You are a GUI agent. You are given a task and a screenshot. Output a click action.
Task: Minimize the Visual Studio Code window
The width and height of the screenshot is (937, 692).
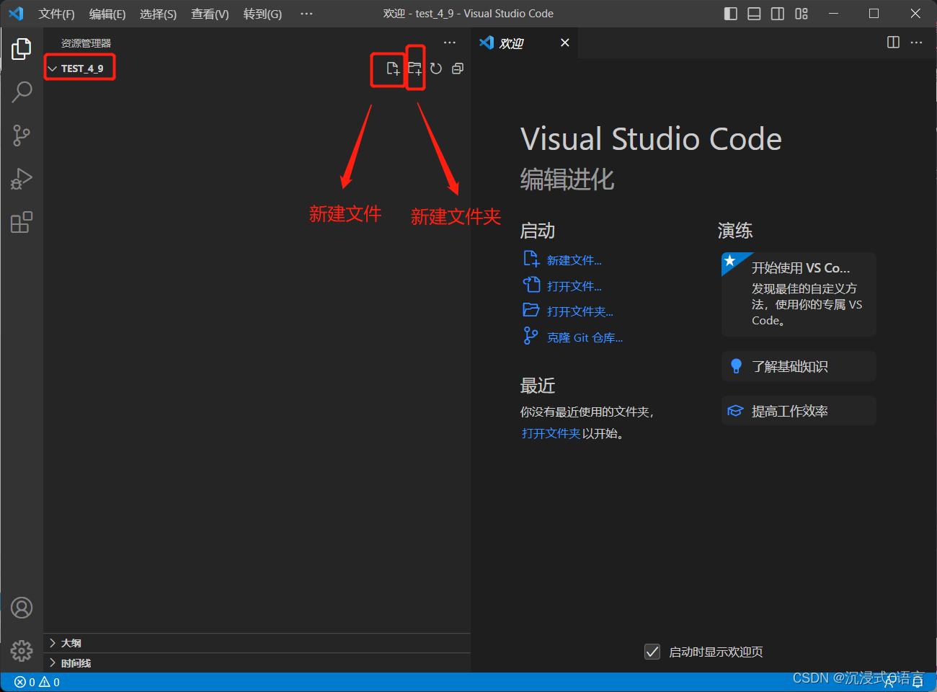tap(833, 14)
